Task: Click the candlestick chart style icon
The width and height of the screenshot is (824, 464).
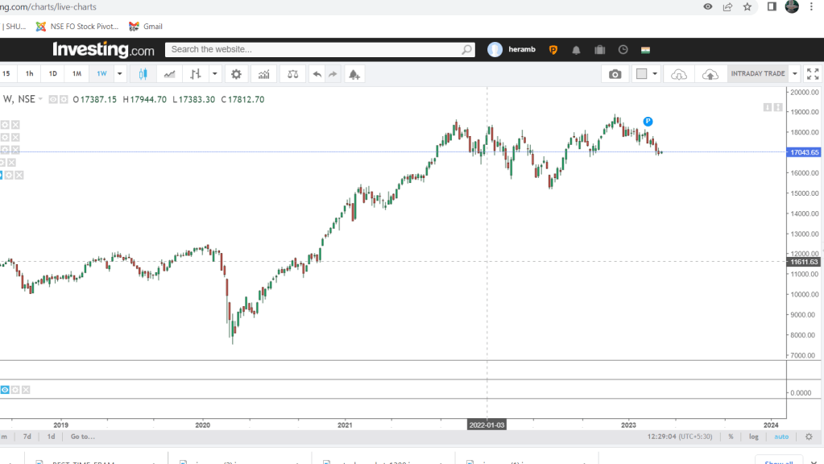Action: pyautogui.click(x=143, y=74)
